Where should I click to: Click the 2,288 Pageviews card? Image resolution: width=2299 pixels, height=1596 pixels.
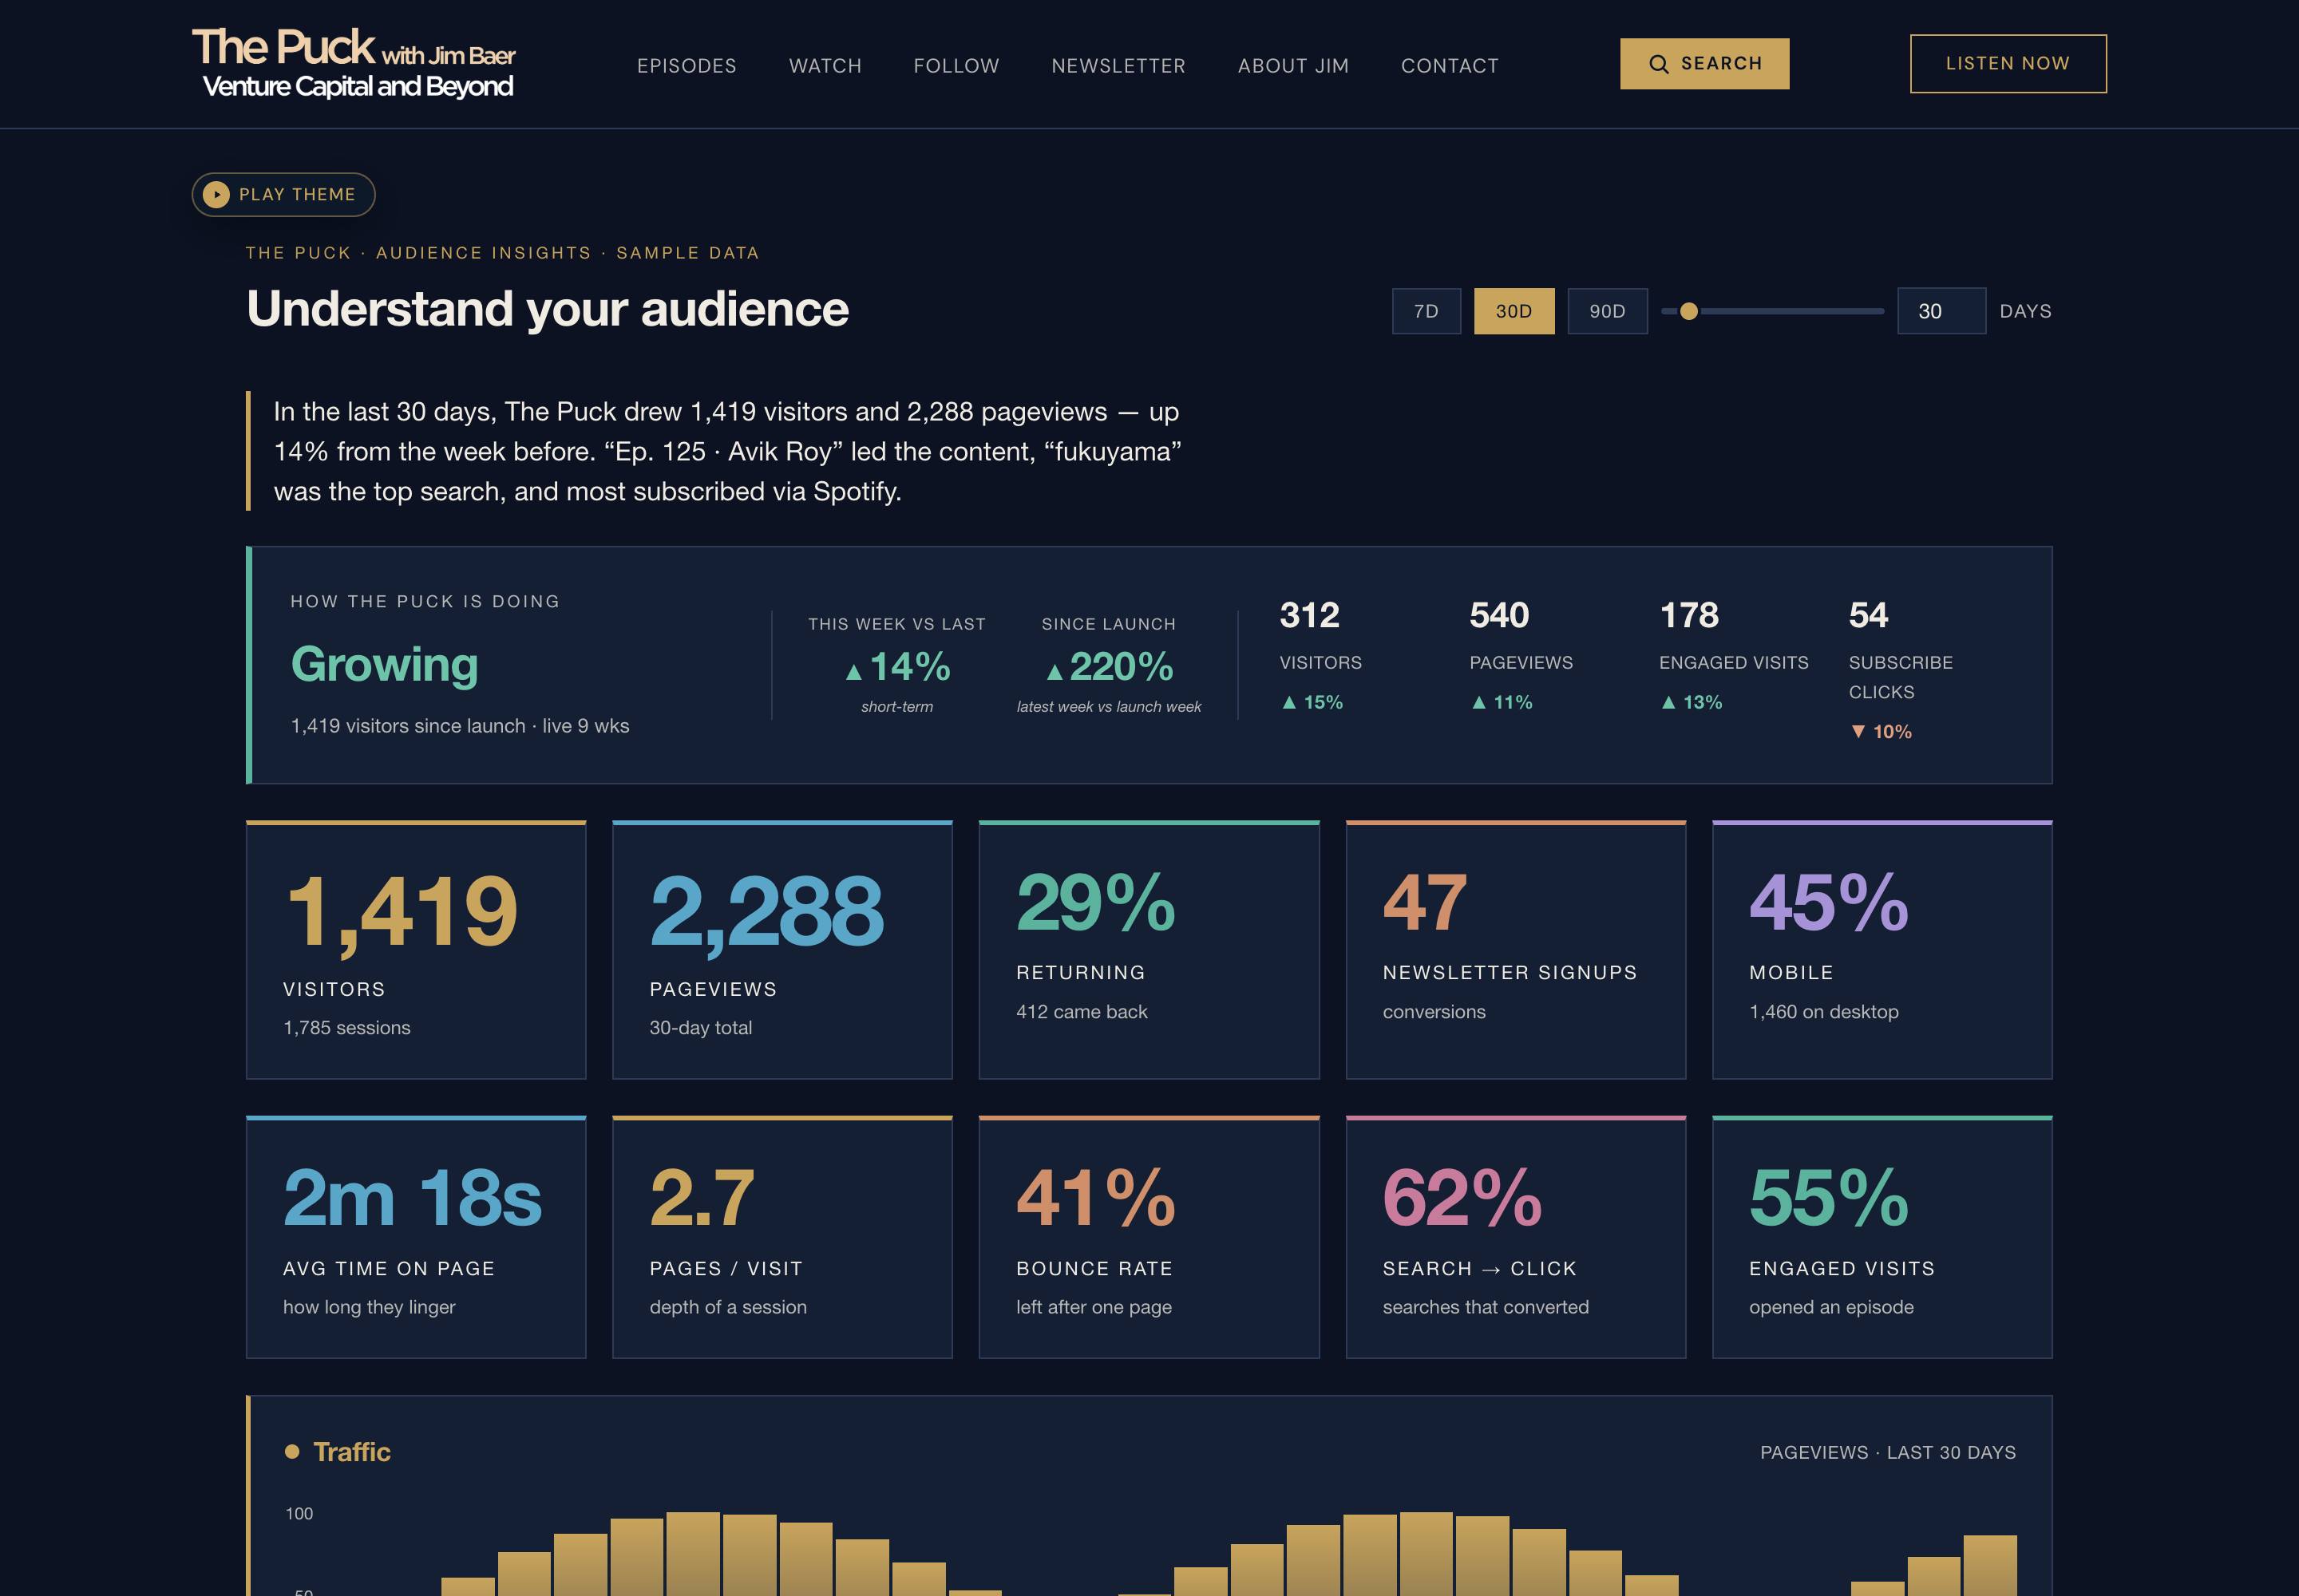(x=782, y=949)
